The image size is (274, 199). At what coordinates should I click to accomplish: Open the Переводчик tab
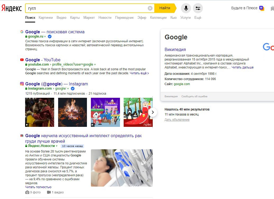(x=124, y=18)
